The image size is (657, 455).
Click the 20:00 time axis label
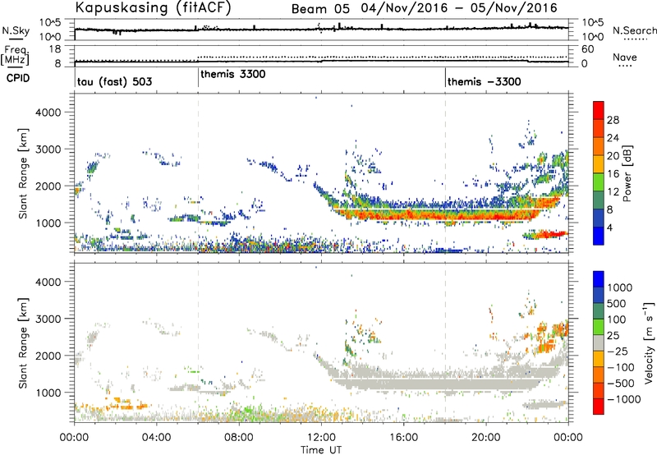click(485, 438)
